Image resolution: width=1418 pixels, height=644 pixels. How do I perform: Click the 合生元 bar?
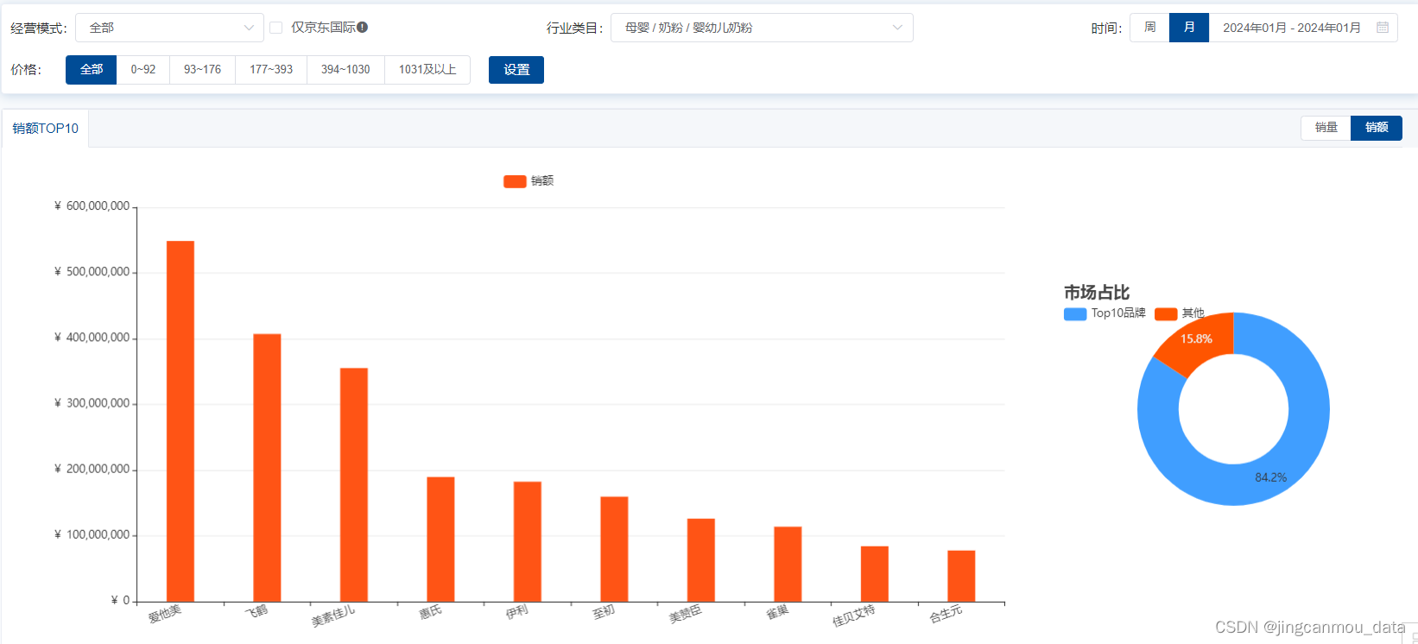961,576
